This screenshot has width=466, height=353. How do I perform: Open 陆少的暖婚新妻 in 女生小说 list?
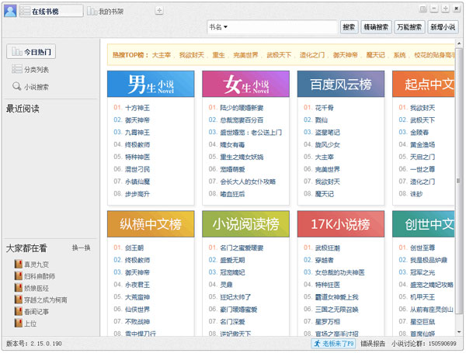pyautogui.click(x=242, y=108)
